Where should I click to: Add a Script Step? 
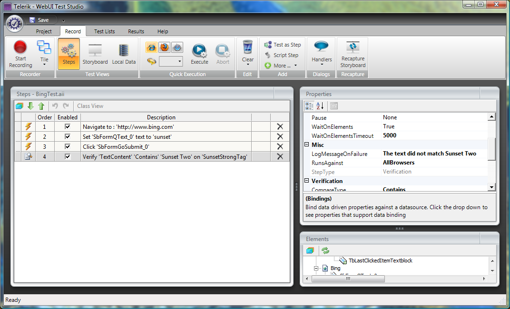point(282,55)
